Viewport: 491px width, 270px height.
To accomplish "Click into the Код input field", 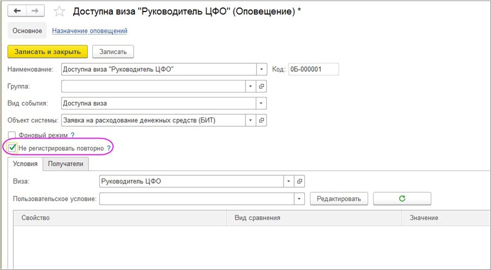I will [313, 69].
